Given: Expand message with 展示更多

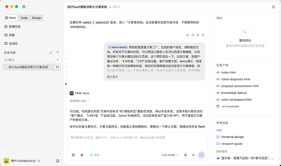Looking at the screenshot, I should tap(112, 77).
